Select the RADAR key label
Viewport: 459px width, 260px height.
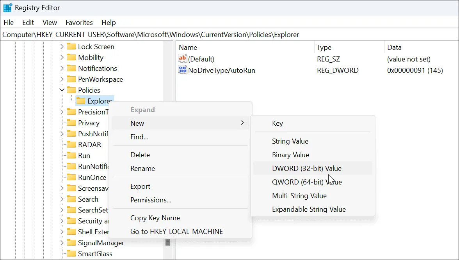90,145
